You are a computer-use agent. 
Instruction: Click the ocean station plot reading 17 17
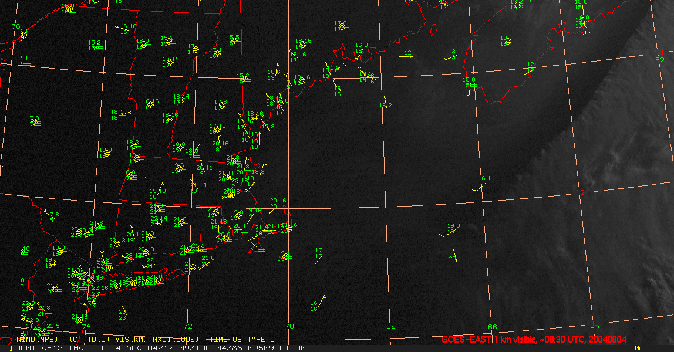[319, 255]
